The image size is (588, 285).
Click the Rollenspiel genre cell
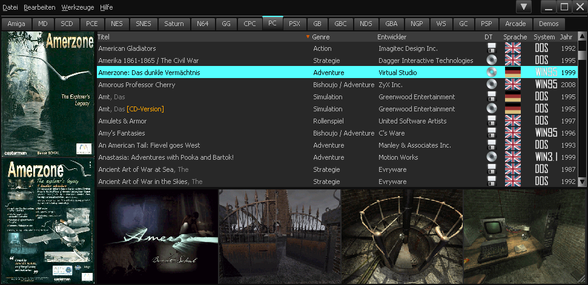pos(328,121)
